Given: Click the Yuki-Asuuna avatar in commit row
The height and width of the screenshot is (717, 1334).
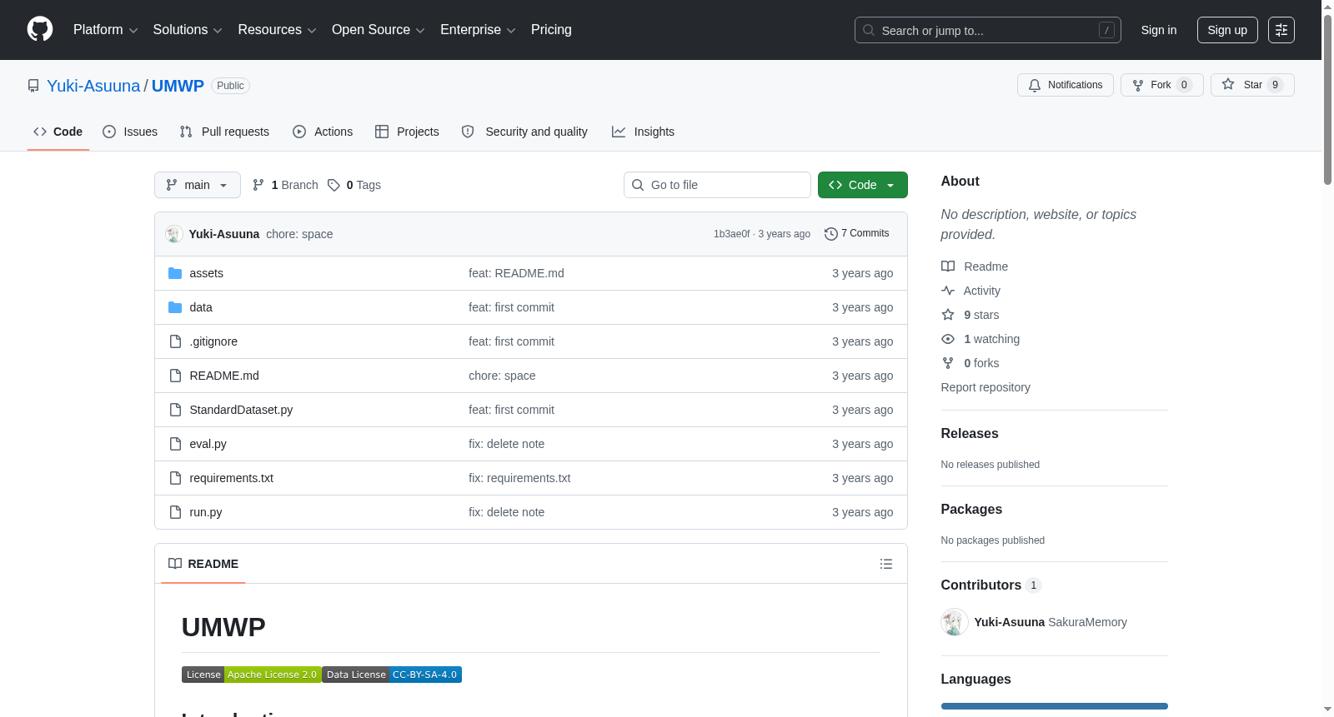Looking at the screenshot, I should point(174,234).
